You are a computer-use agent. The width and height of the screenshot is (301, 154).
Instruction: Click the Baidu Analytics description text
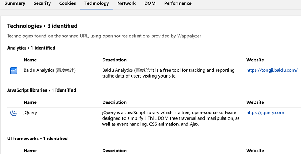[168, 73]
